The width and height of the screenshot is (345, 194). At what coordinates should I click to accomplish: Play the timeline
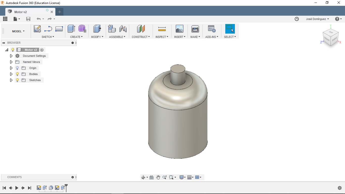coord(17,188)
